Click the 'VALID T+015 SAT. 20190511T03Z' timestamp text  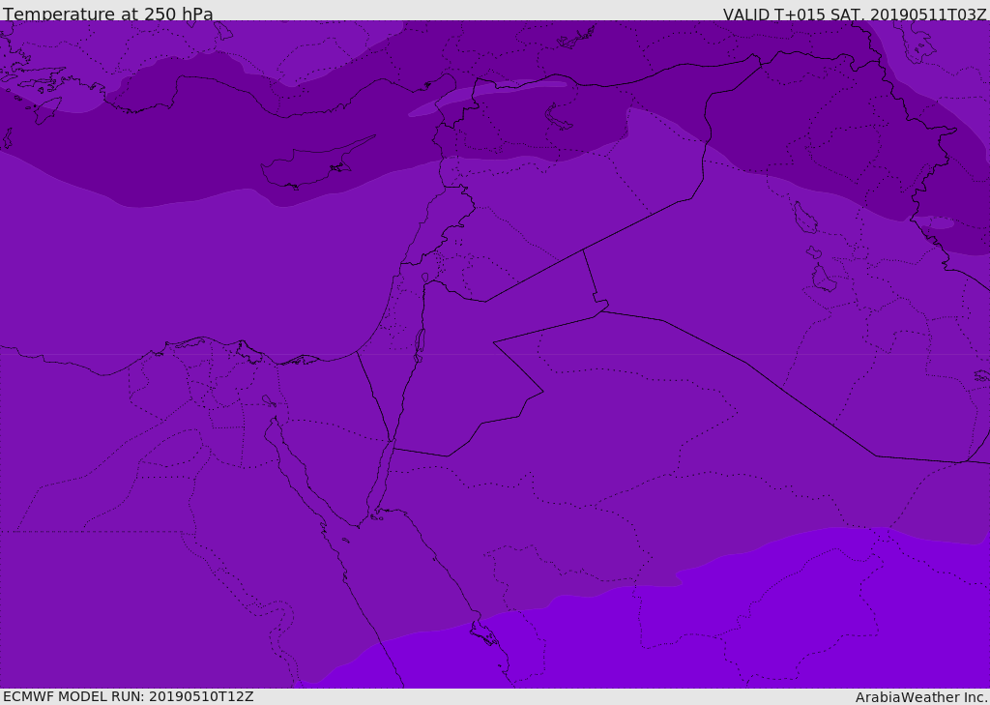pyautogui.click(x=855, y=15)
